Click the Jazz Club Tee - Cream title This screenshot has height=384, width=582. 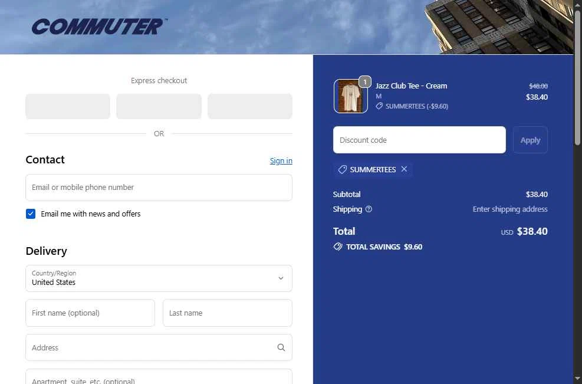pyautogui.click(x=411, y=86)
